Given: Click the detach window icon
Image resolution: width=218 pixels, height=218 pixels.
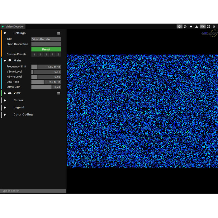Looking at the screenshot, I should coord(202,27).
